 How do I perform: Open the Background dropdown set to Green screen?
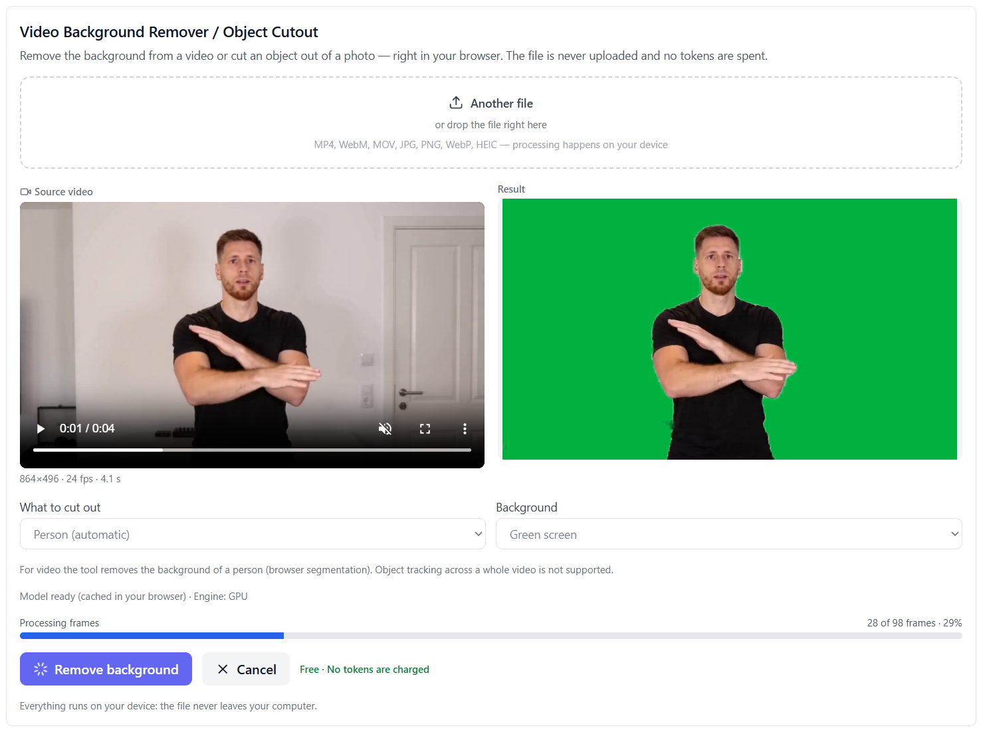pyautogui.click(x=729, y=534)
